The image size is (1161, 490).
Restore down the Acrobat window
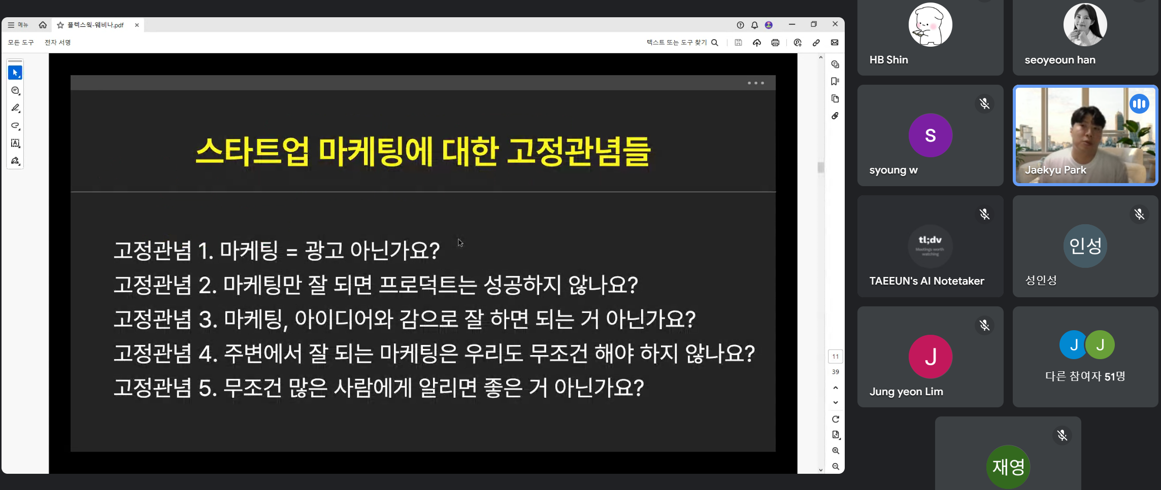point(814,24)
